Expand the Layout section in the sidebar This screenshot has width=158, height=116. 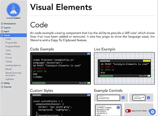[6, 27]
